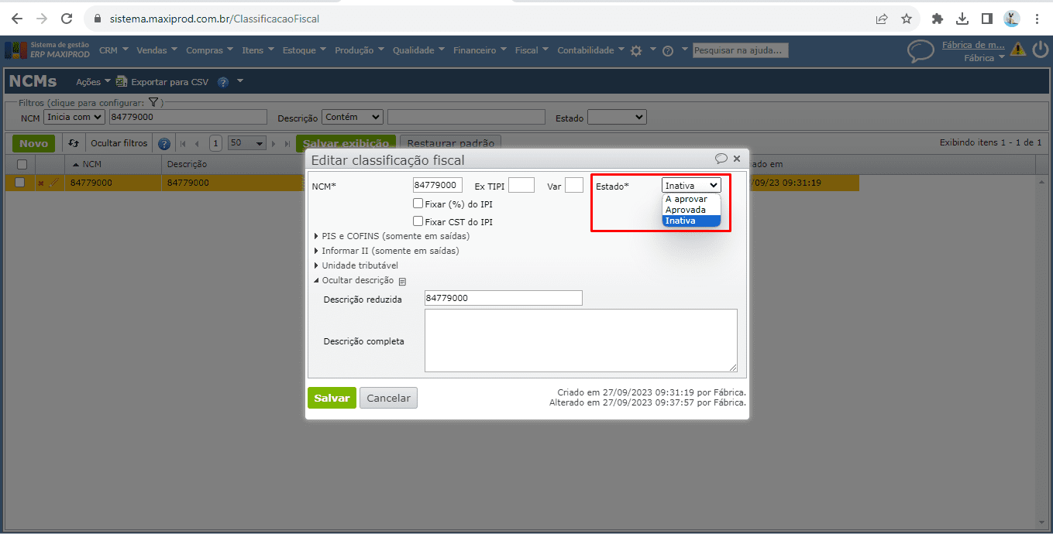Collapse Ocultar descrição section

pos(354,280)
